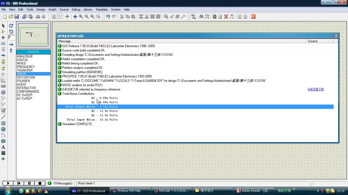This screenshot has height=195, width=348.
Task: Open the Debug menu
Action: (76, 9)
